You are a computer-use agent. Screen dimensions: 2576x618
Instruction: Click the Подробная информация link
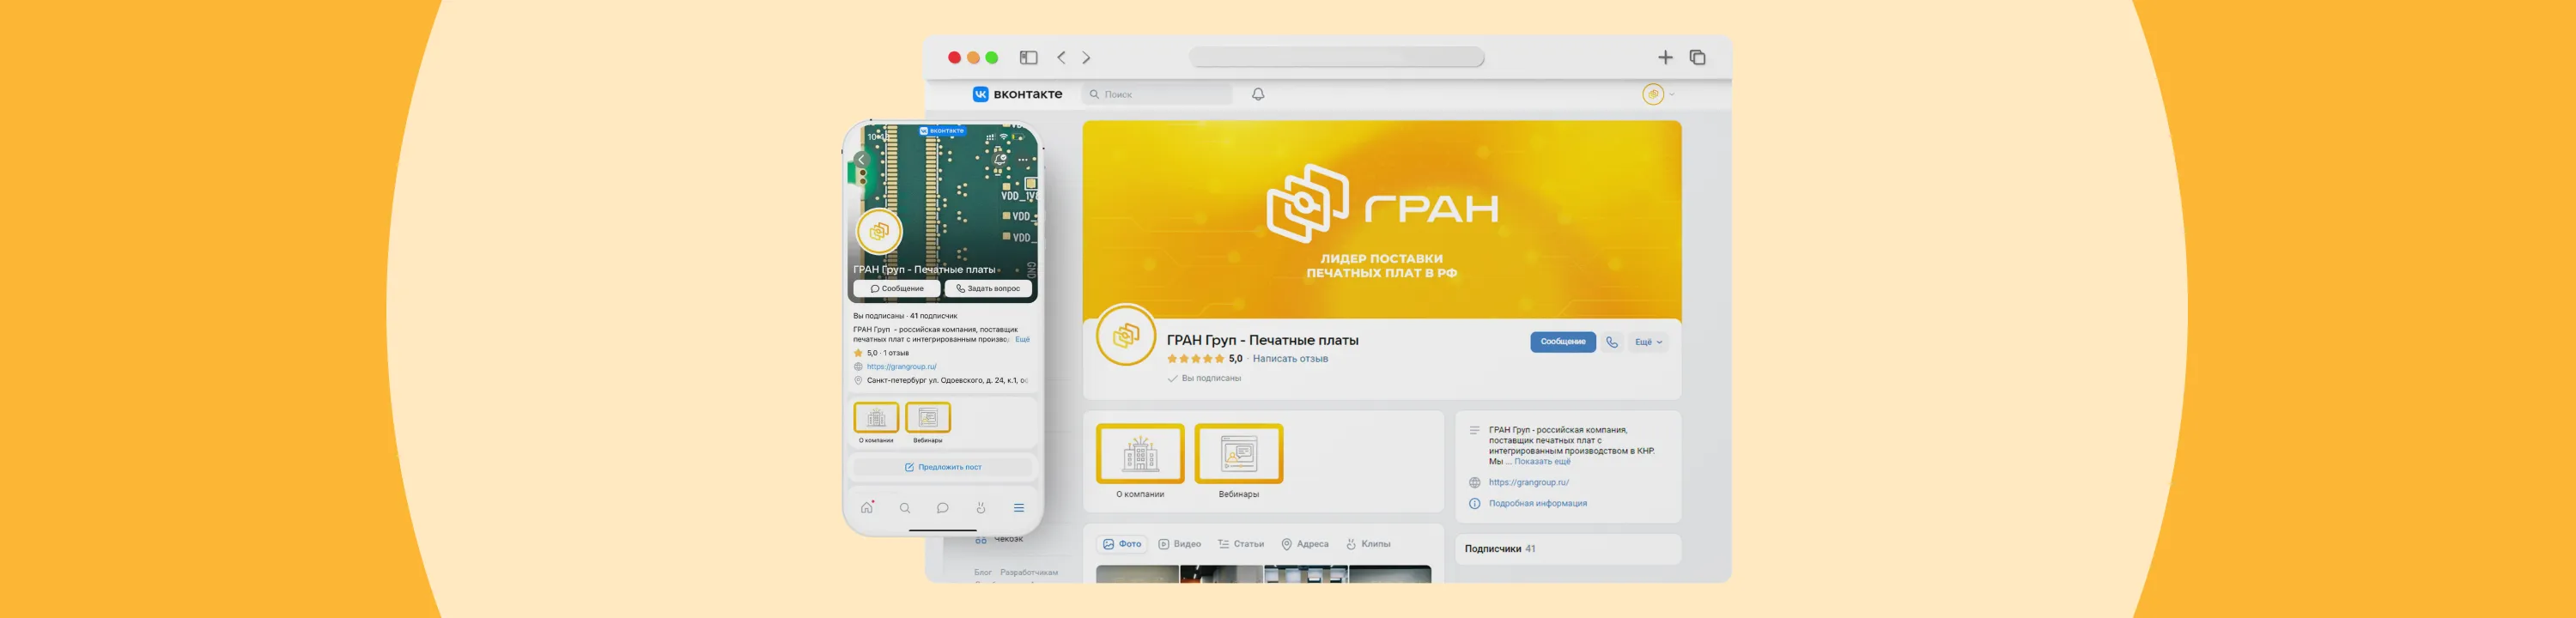tap(1537, 503)
